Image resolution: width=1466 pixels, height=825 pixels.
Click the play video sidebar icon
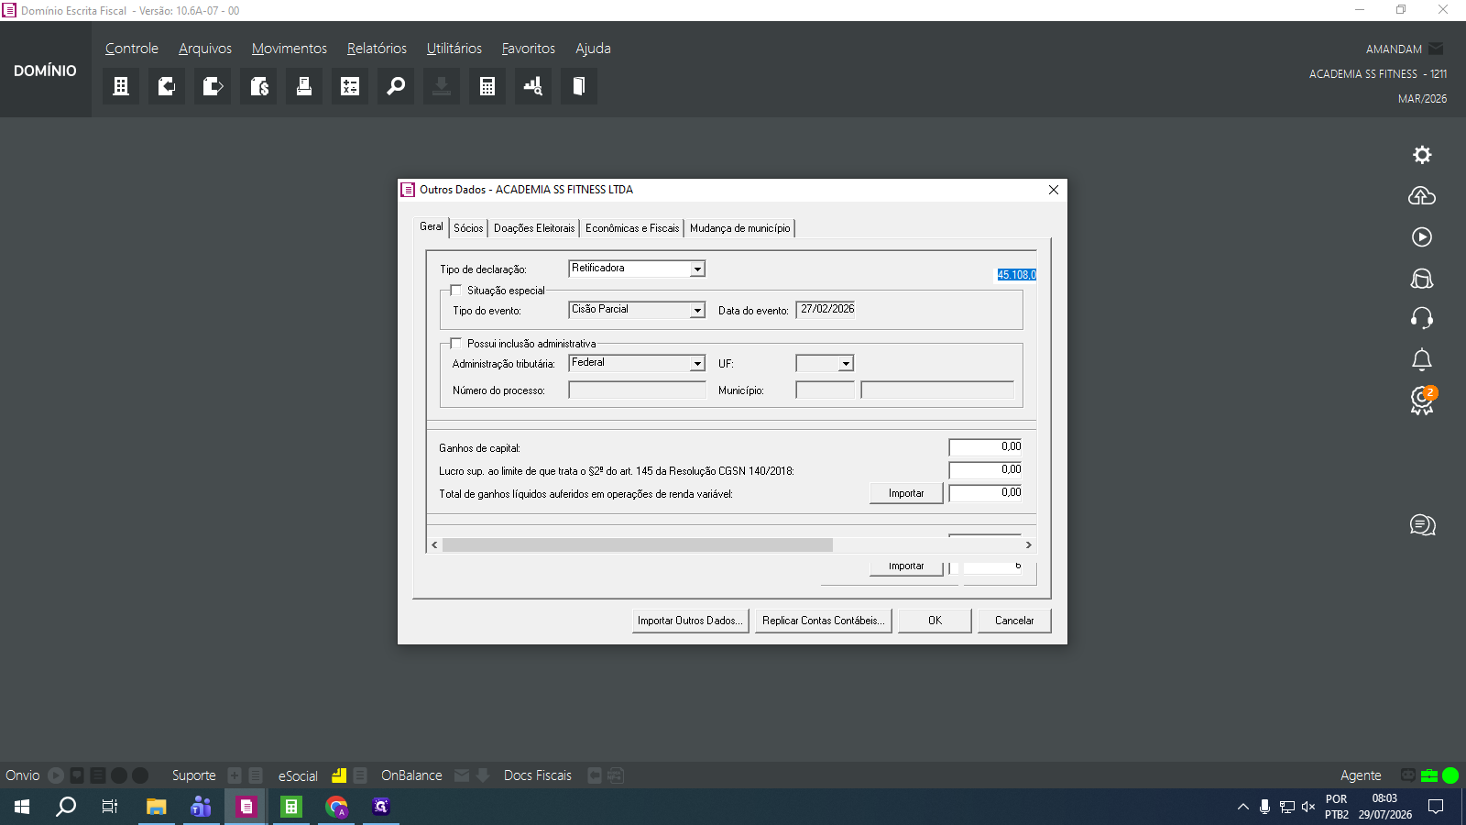click(x=1422, y=236)
